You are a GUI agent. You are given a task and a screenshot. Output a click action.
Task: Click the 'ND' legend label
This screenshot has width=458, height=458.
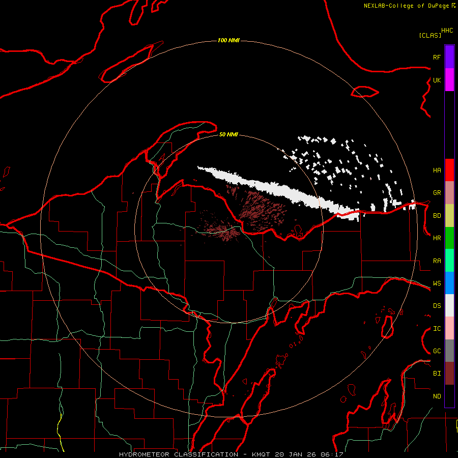pos(437,396)
